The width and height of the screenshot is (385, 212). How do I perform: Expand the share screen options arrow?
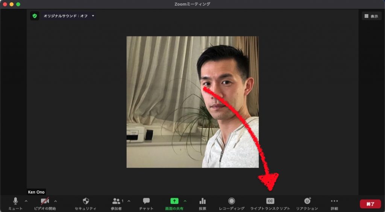click(x=185, y=201)
